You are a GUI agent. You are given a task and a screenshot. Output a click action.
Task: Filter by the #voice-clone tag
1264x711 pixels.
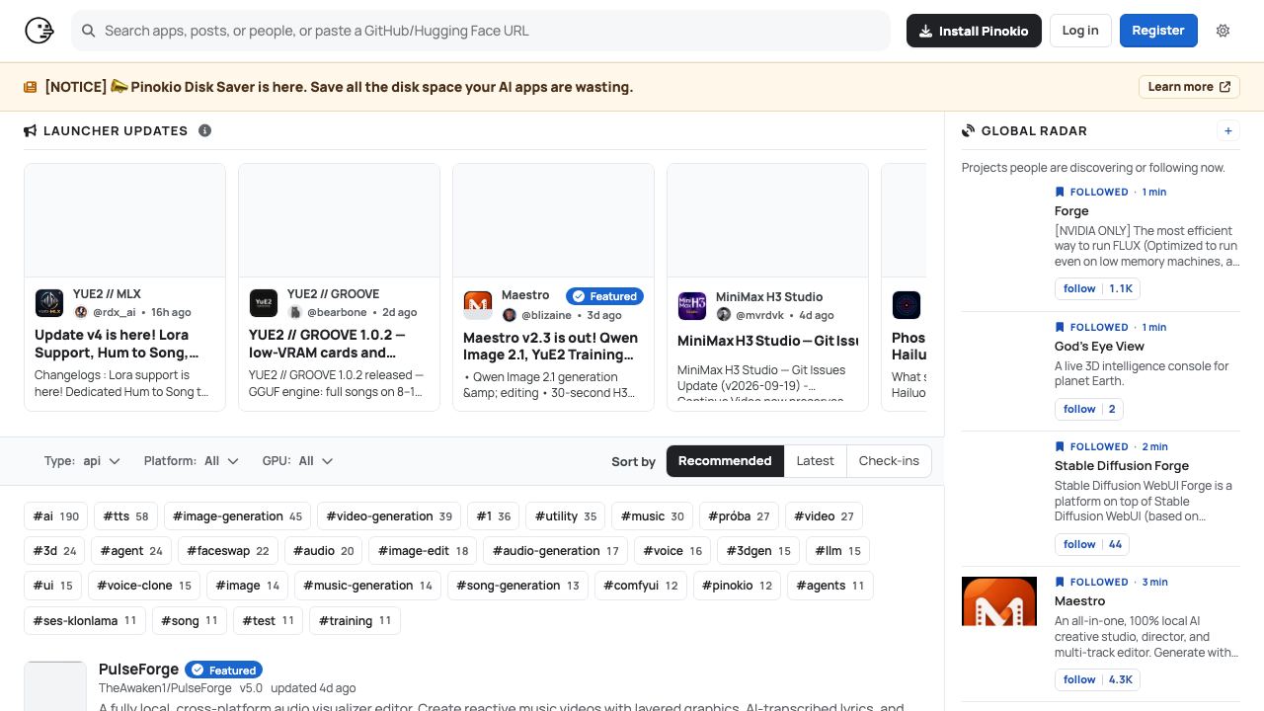[144, 586]
